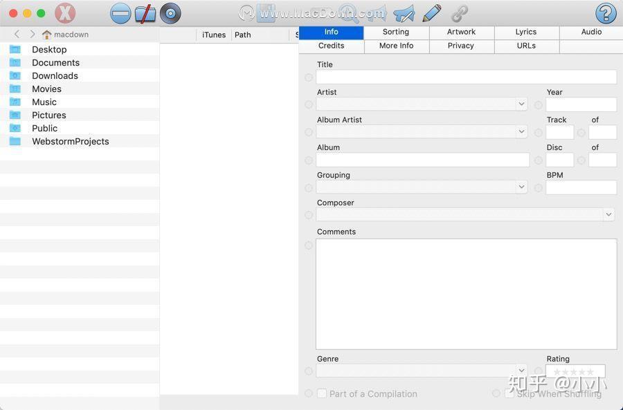Select the radio button beside the Title field
Viewport: 623px width, 410px height.
coord(309,77)
